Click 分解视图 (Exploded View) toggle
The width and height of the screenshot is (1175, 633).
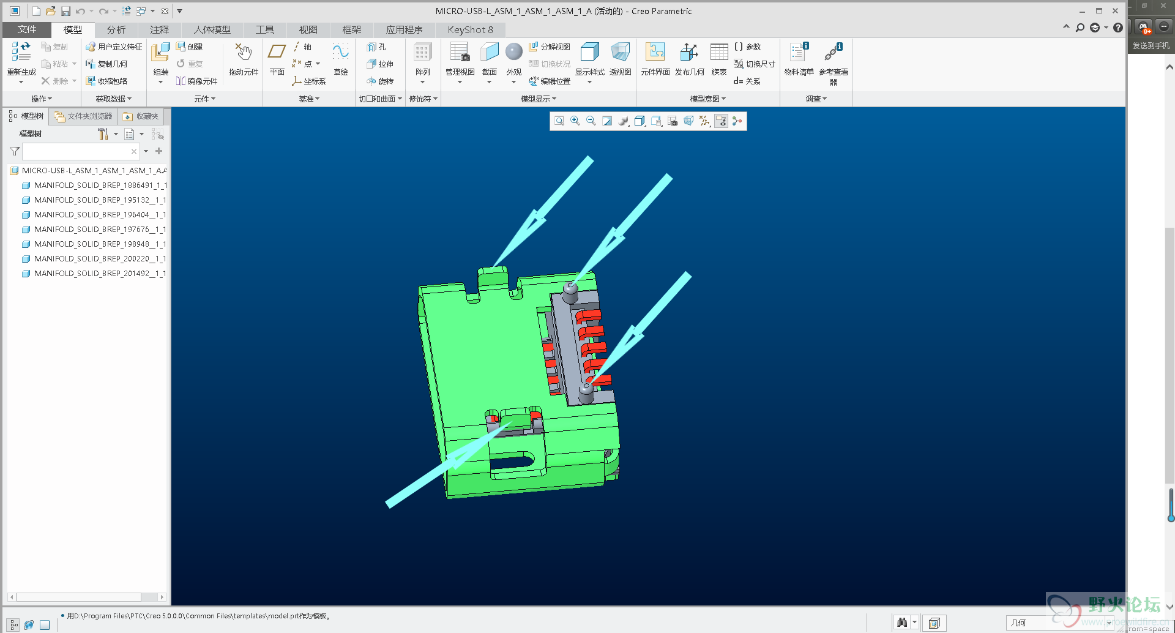[x=550, y=47]
